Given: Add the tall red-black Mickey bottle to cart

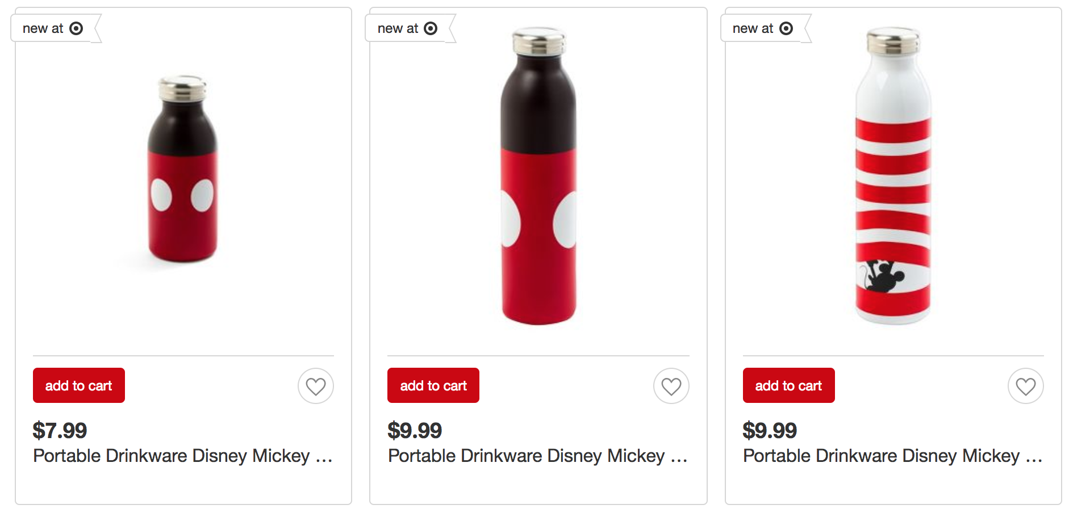Looking at the screenshot, I should click(x=433, y=385).
